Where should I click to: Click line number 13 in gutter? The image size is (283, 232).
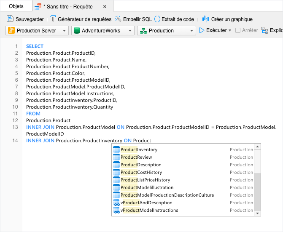pos(15,127)
